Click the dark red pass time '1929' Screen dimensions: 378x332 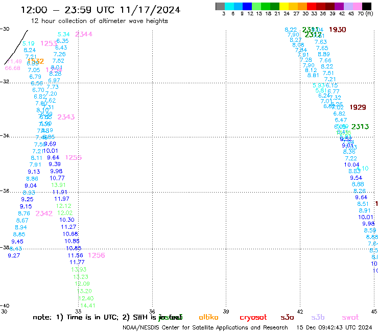pyautogui.click(x=358, y=107)
